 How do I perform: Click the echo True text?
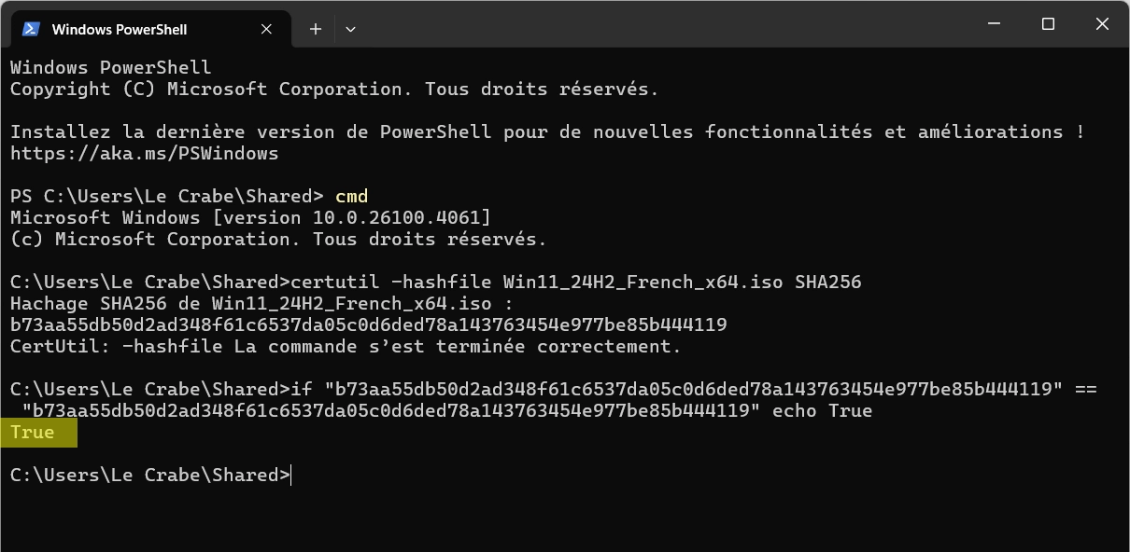(822, 410)
